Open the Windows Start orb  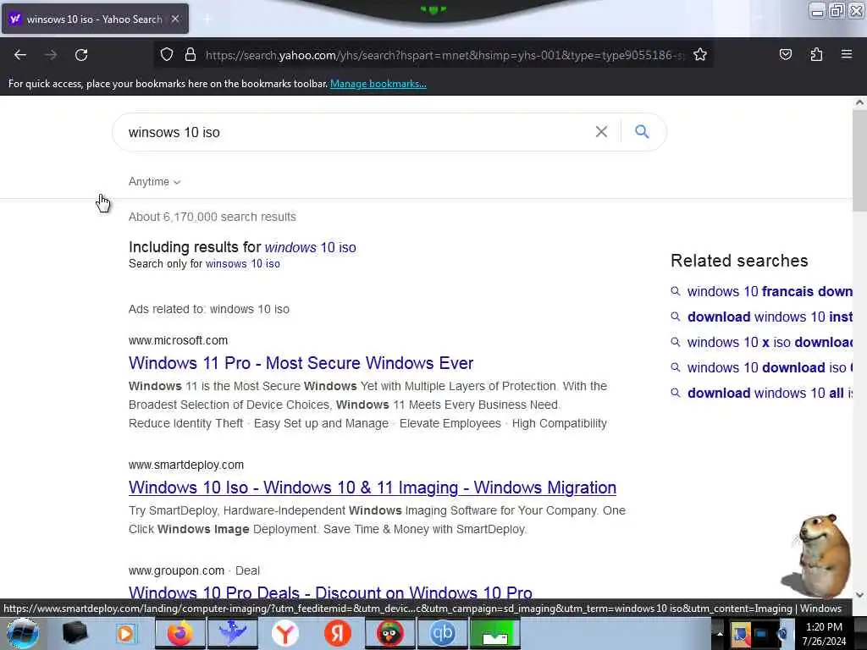tap(22, 633)
